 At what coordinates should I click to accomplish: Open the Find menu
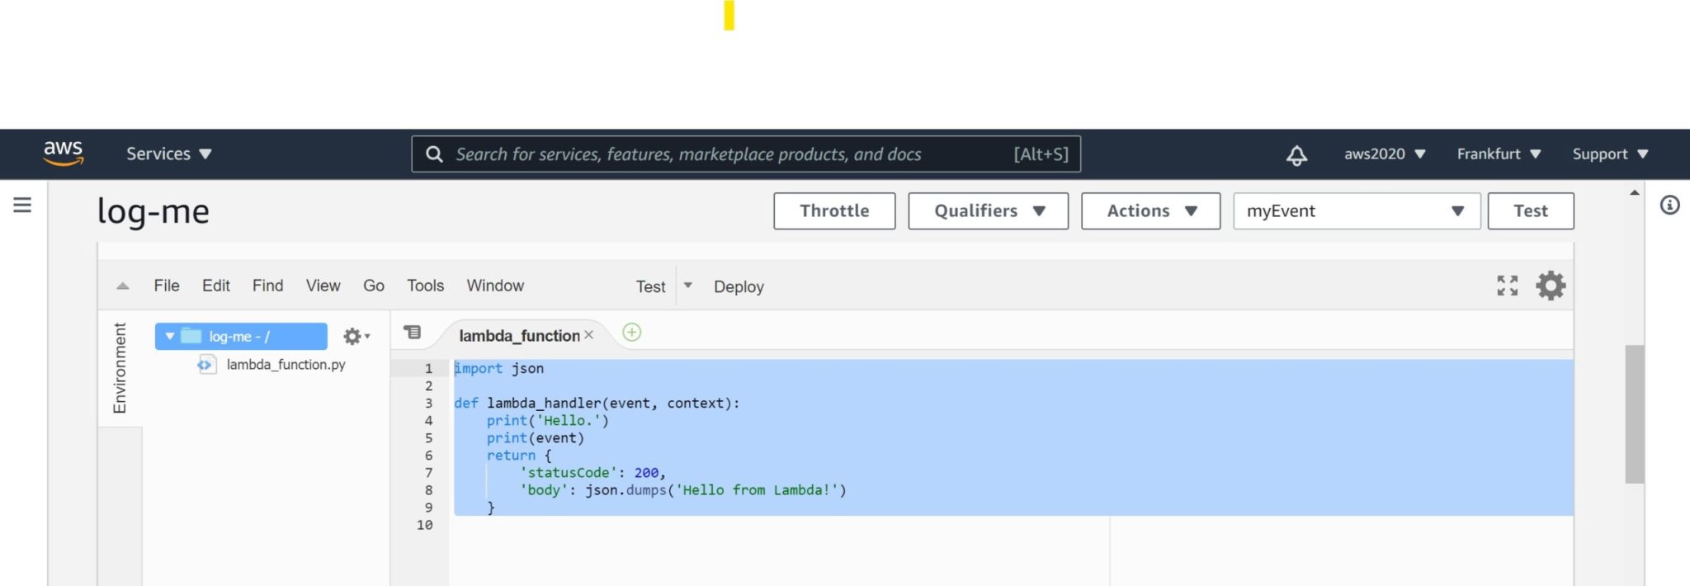(x=267, y=286)
